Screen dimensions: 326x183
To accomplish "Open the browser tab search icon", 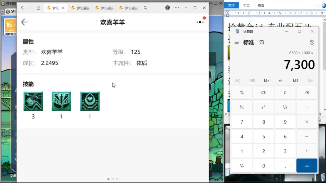I will click(145, 8).
